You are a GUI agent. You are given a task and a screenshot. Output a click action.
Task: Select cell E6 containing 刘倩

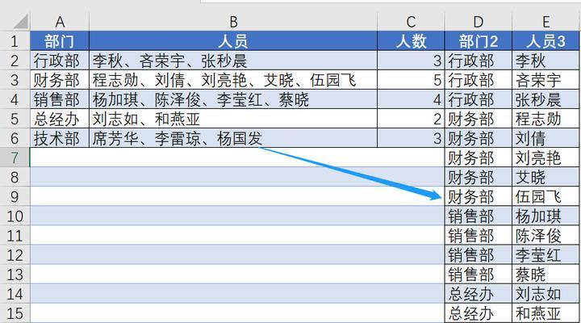(546, 138)
